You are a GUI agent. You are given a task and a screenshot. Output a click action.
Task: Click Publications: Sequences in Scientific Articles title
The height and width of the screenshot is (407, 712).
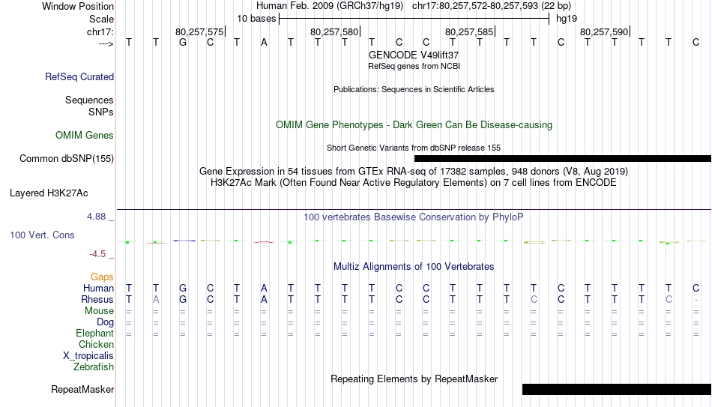tap(414, 89)
